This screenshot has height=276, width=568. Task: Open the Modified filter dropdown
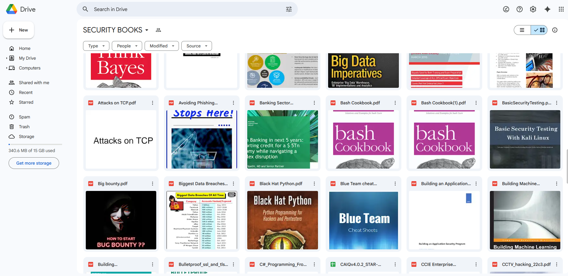point(162,46)
